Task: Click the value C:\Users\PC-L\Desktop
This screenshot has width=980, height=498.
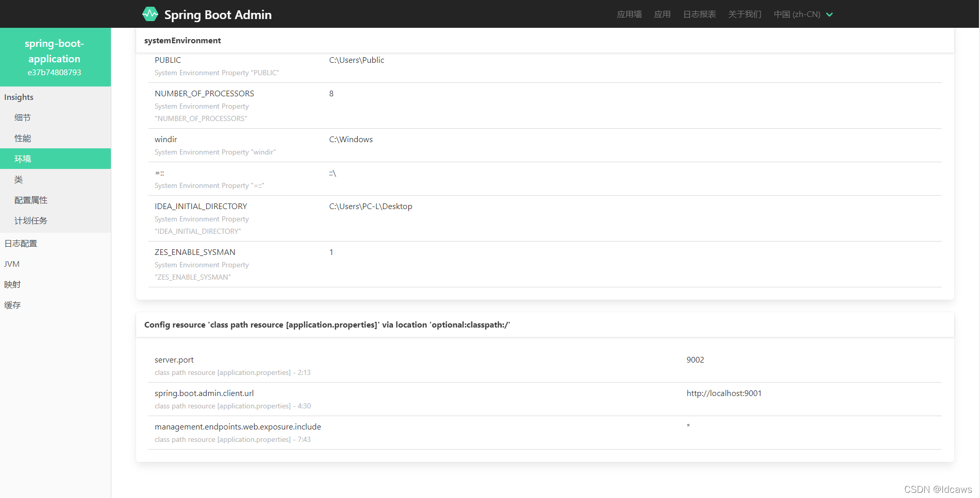Action: pos(371,207)
